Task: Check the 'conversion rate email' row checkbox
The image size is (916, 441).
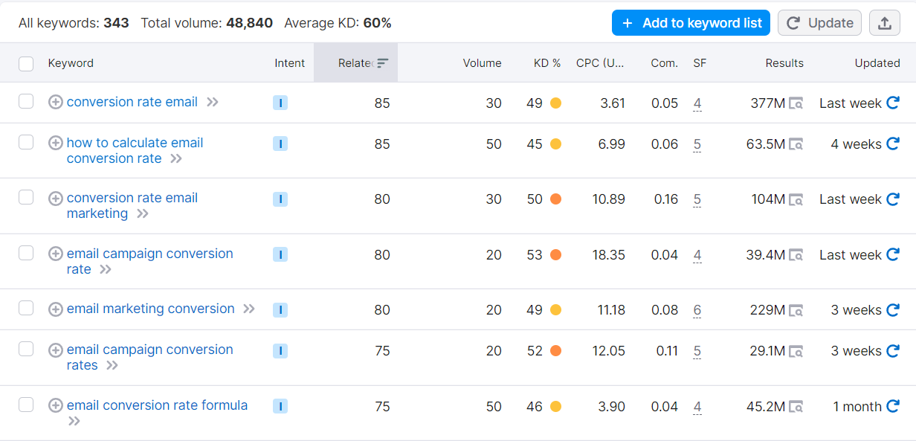Action: click(26, 101)
